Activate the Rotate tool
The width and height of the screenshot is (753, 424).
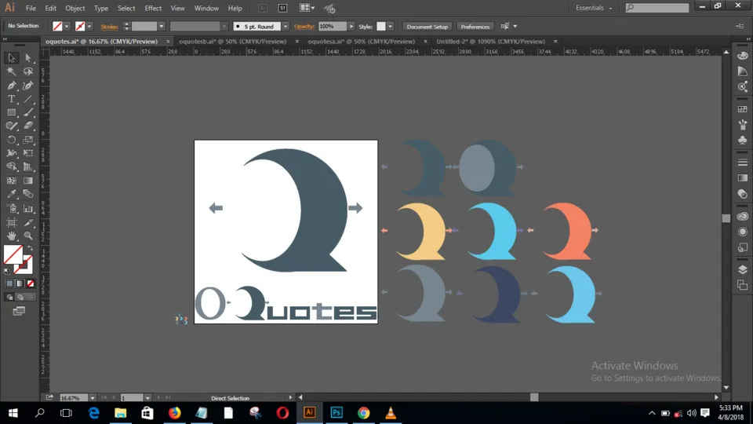(x=12, y=140)
